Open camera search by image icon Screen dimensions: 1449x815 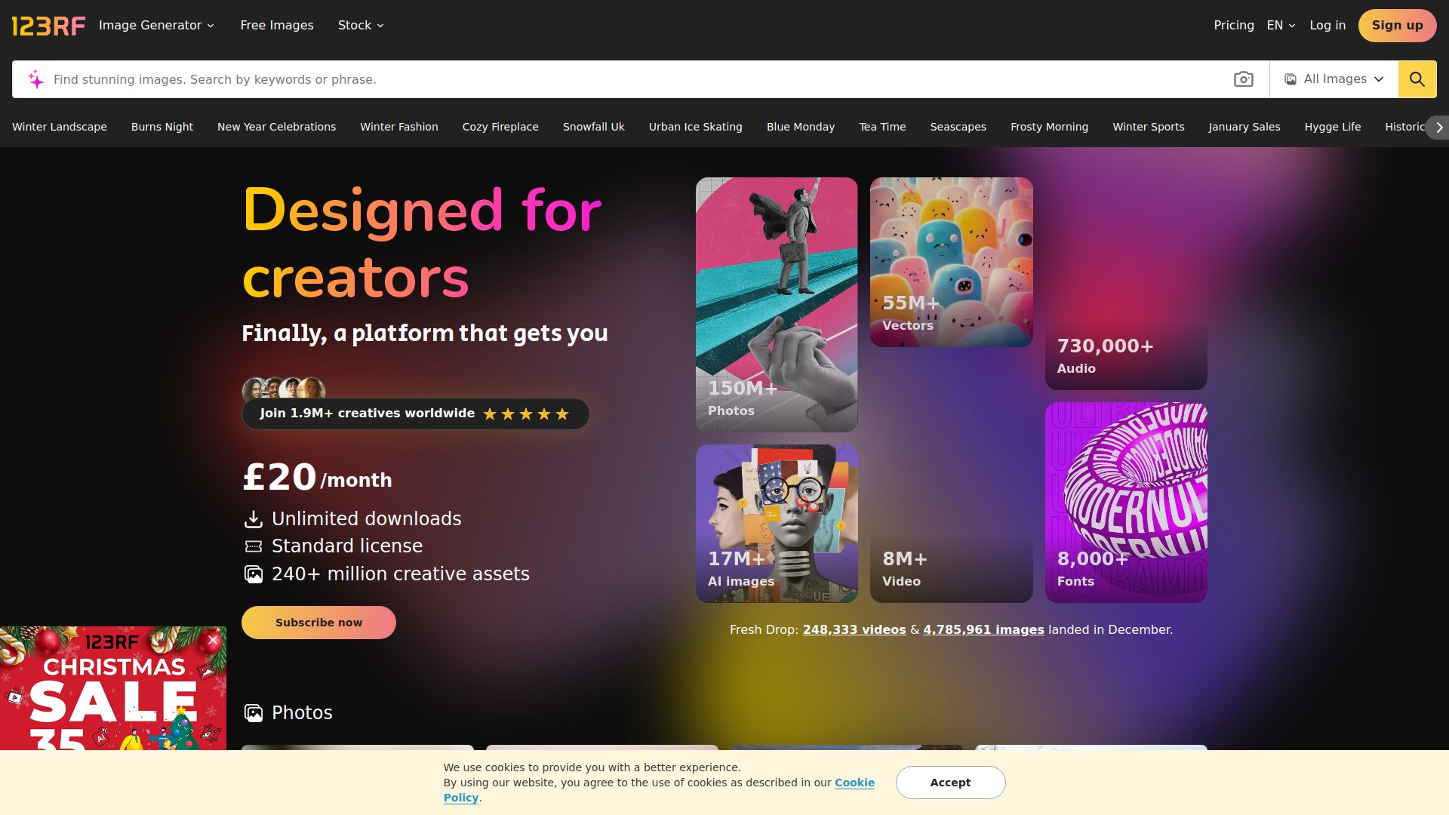(x=1243, y=79)
